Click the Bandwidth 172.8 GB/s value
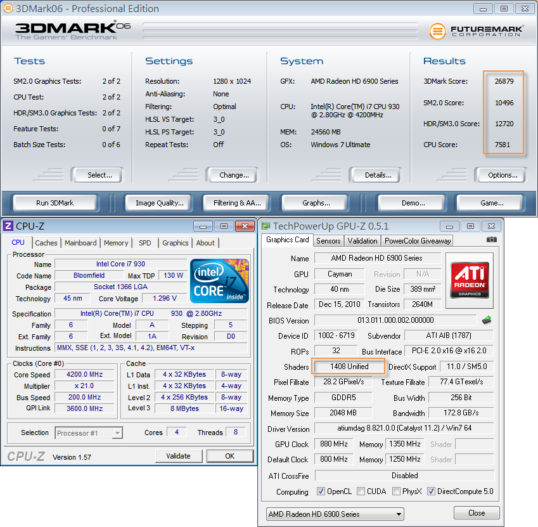This screenshot has width=538, height=527. (x=461, y=413)
